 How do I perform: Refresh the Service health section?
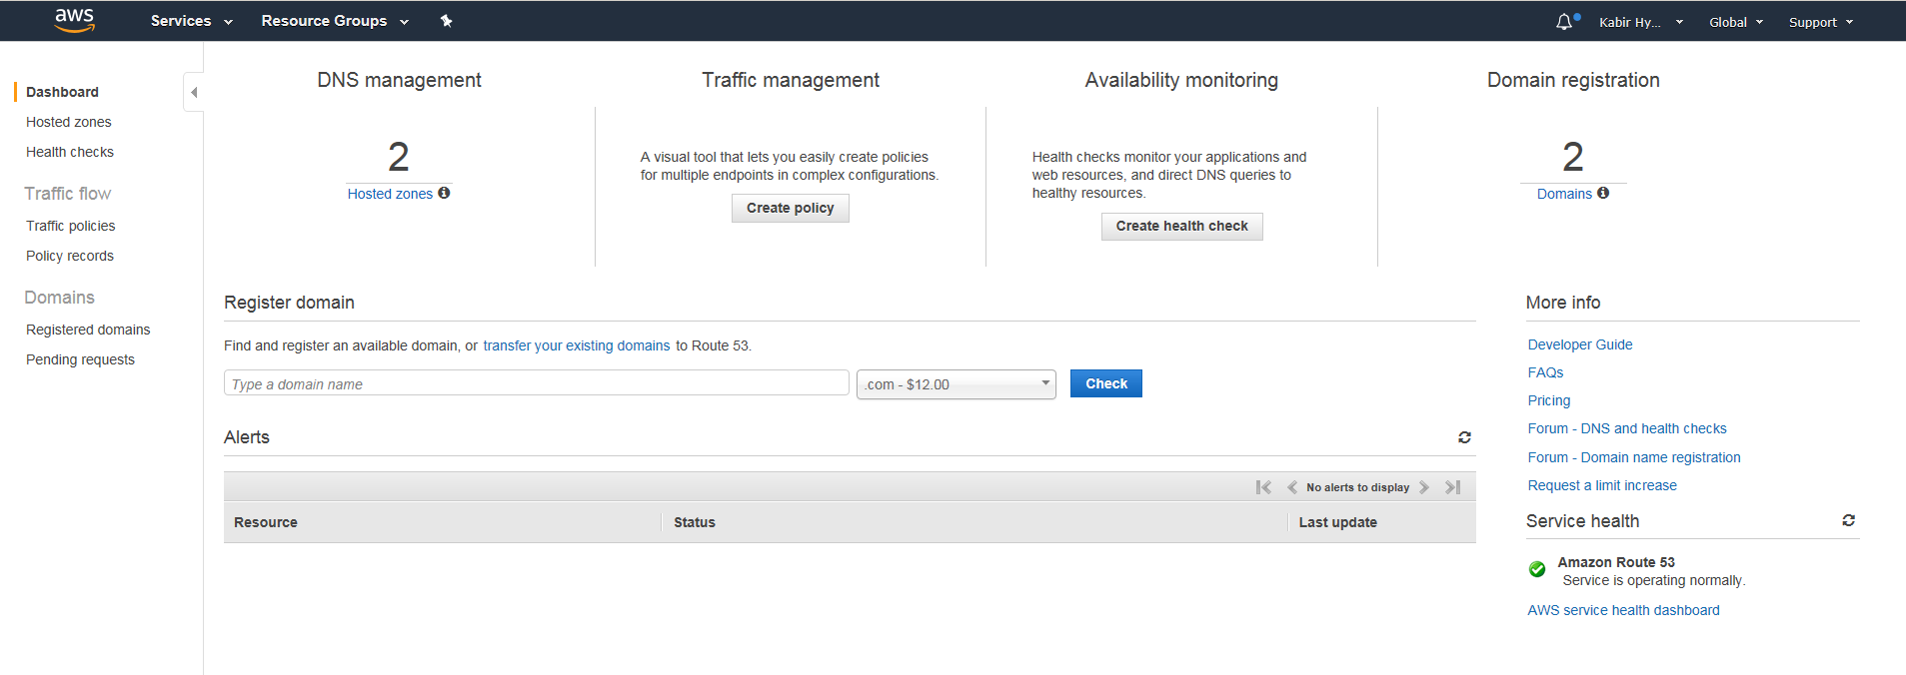point(1848,520)
